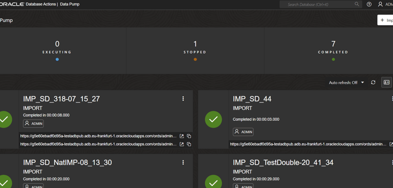Click the IMP_SD_44 log URL text
Screen dimensions: 393x188
point(308,144)
